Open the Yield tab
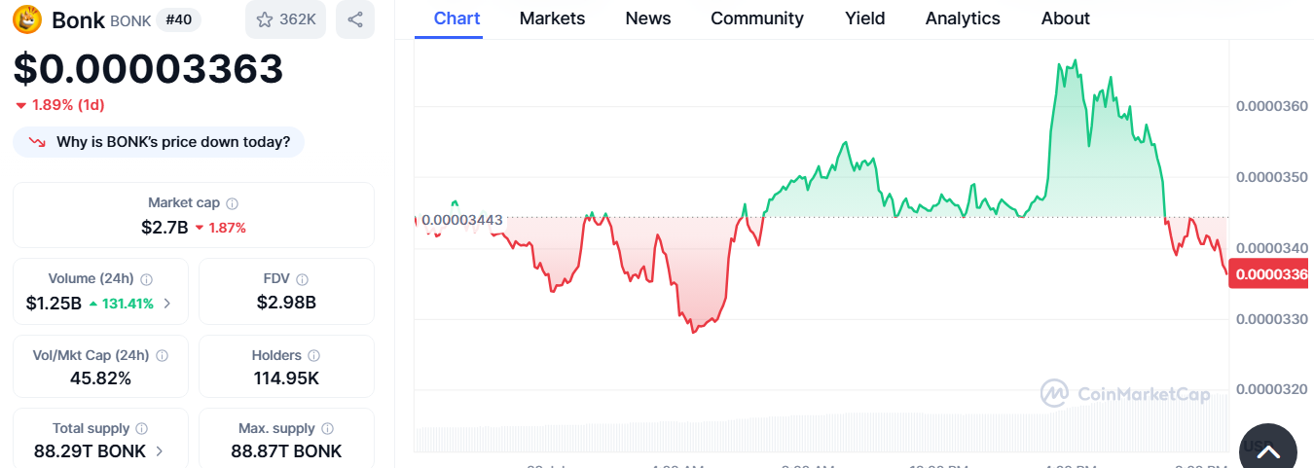 point(864,18)
